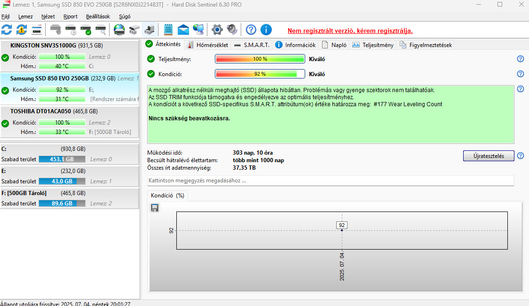Open the Fájl menu
The height and width of the screenshot is (306, 529).
click(5, 16)
